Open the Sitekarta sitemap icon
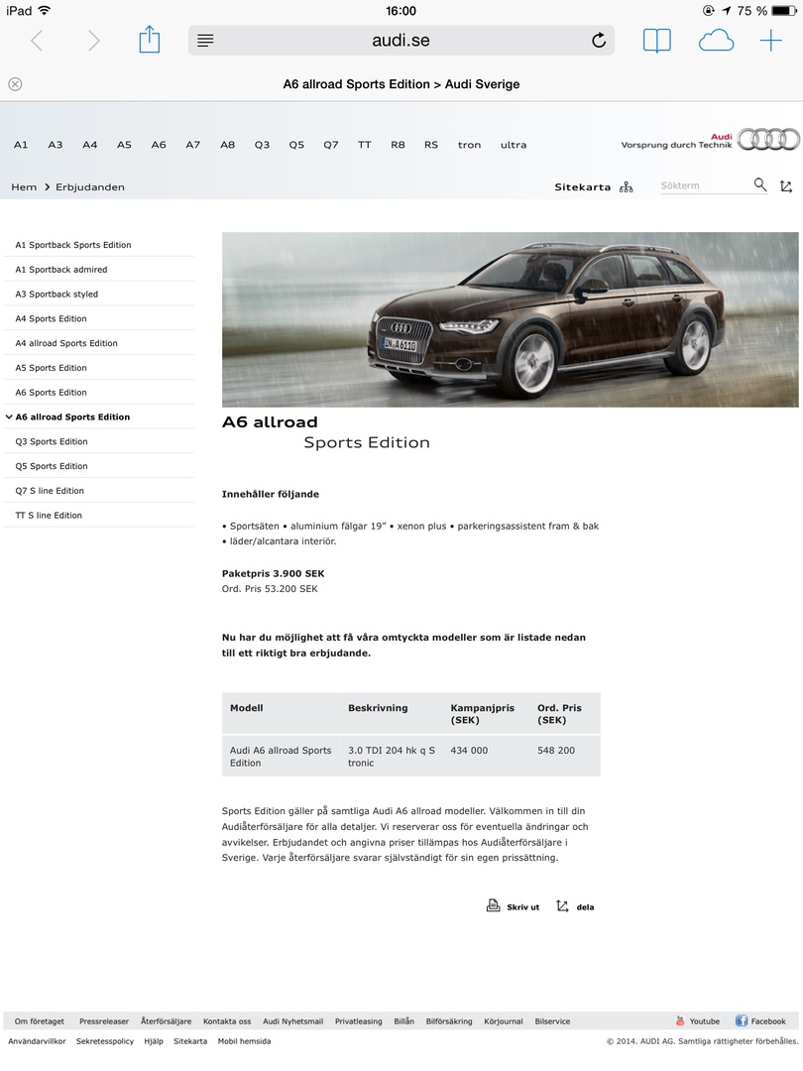Screen dimensions: 803x1071 (626, 186)
